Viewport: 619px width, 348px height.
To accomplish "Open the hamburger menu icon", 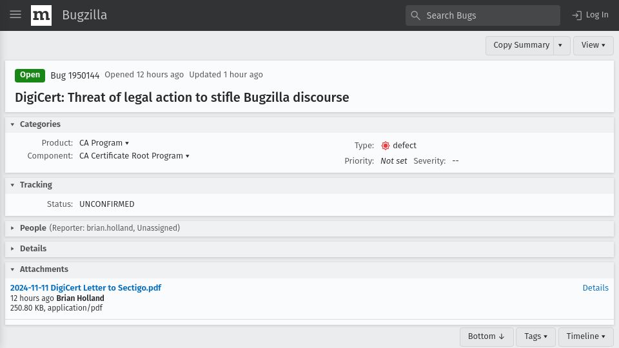I will 15,15.
